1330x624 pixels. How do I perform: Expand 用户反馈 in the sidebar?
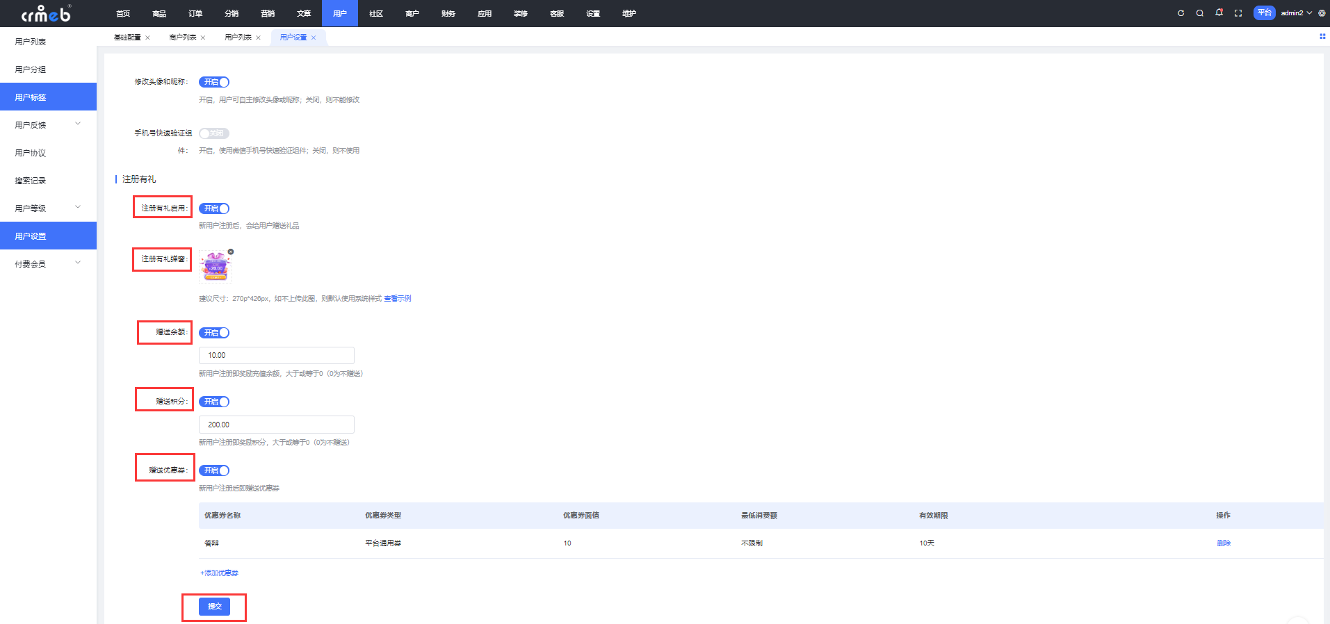tap(48, 125)
